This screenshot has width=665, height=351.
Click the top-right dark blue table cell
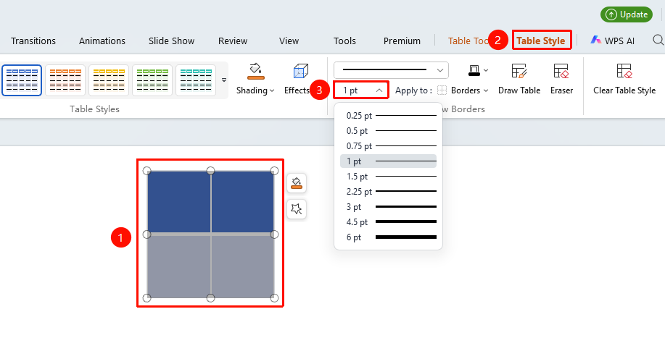pyautogui.click(x=243, y=202)
